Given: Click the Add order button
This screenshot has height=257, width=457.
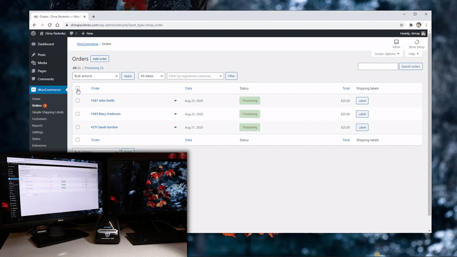Looking at the screenshot, I should pos(99,59).
